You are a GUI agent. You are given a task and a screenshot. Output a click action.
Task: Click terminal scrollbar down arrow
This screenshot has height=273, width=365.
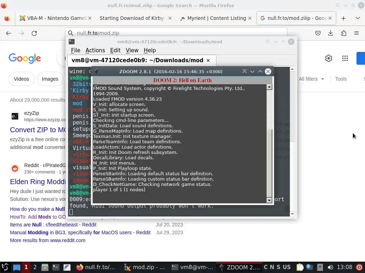click(x=292, y=214)
